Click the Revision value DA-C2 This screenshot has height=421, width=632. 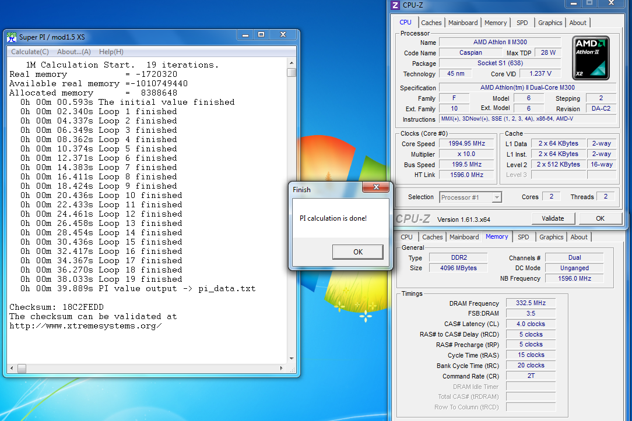click(601, 109)
